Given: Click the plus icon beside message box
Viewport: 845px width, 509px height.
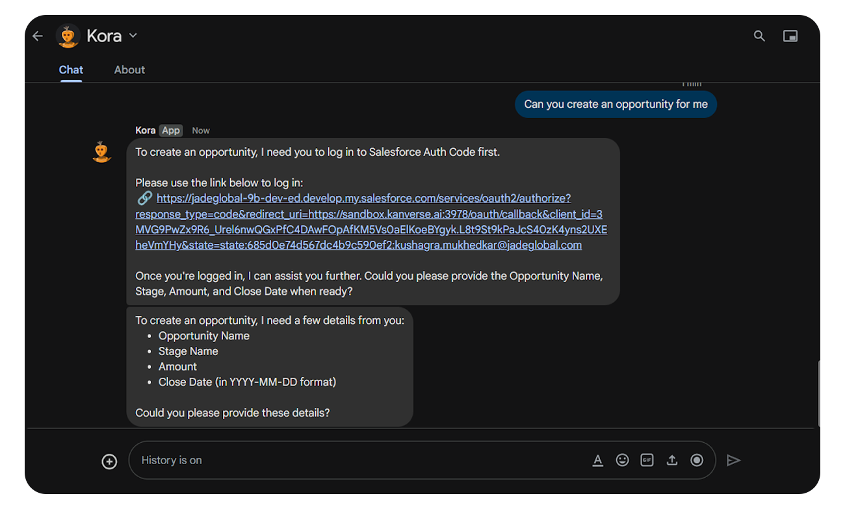Looking at the screenshot, I should [x=109, y=462].
